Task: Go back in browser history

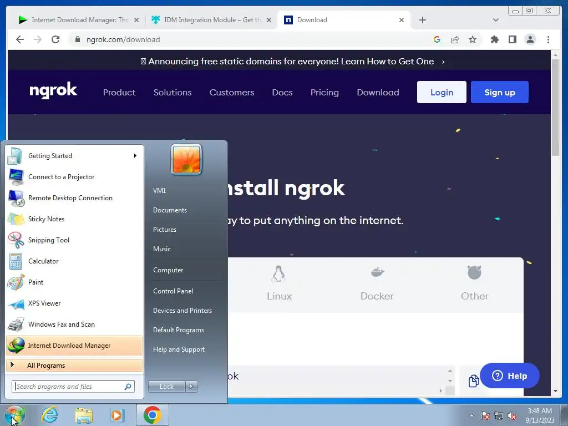Action: click(20, 39)
